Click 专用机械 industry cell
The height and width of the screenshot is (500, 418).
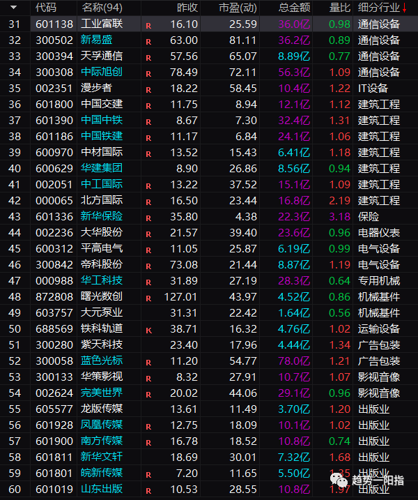[x=379, y=281]
